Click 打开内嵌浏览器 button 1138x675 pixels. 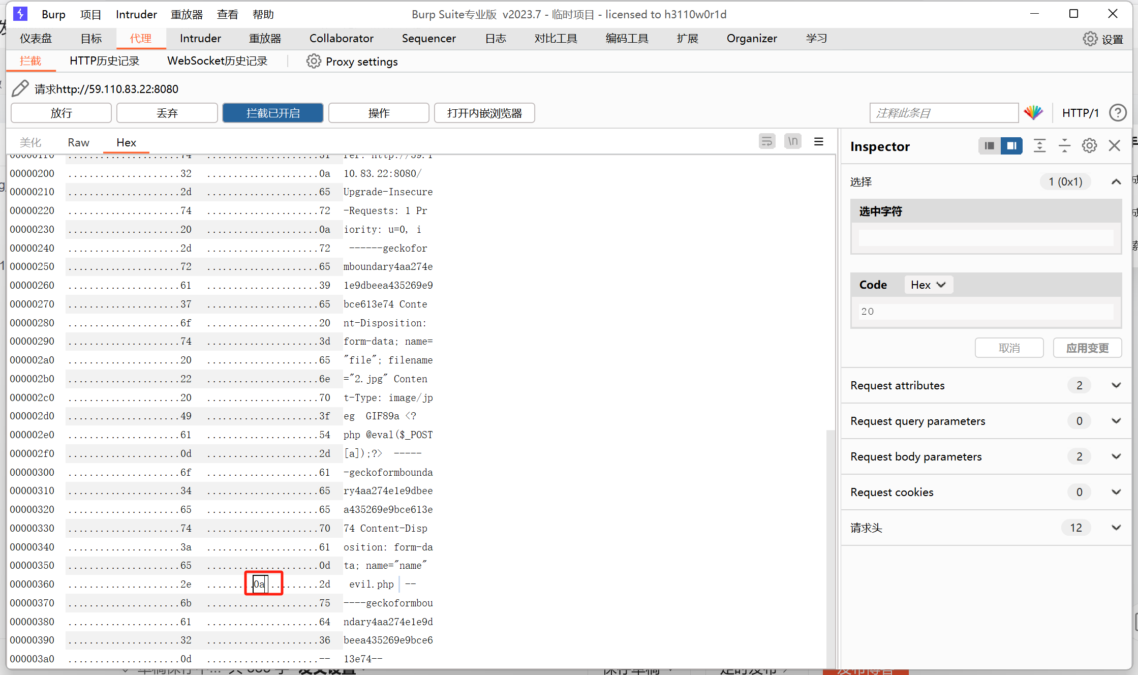(484, 113)
